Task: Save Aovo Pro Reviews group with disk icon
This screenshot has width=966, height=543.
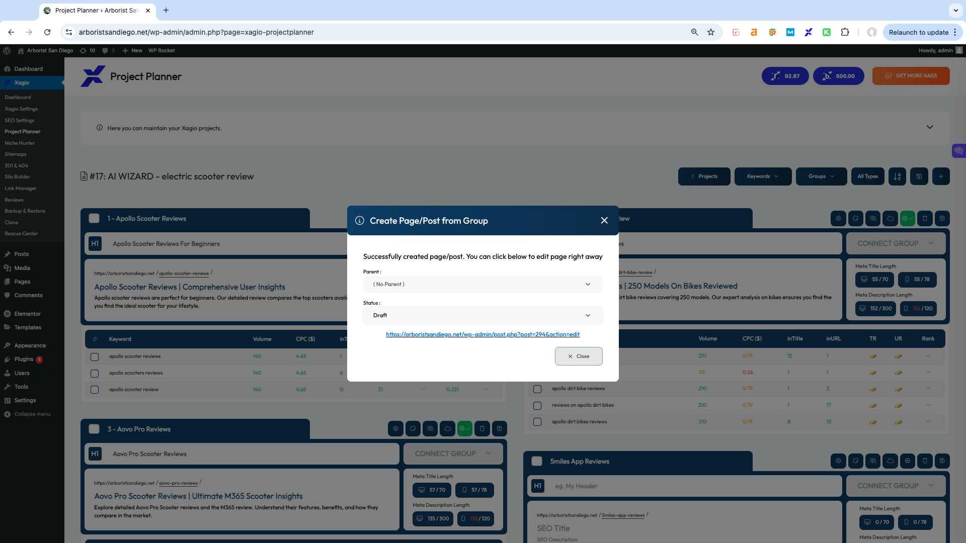Action: pos(499,428)
